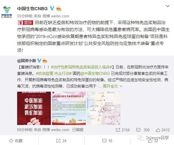Open hashtag 治疗性新冠特免血浆制品投入临床
This screenshot has width=174, height=145.
point(82,67)
